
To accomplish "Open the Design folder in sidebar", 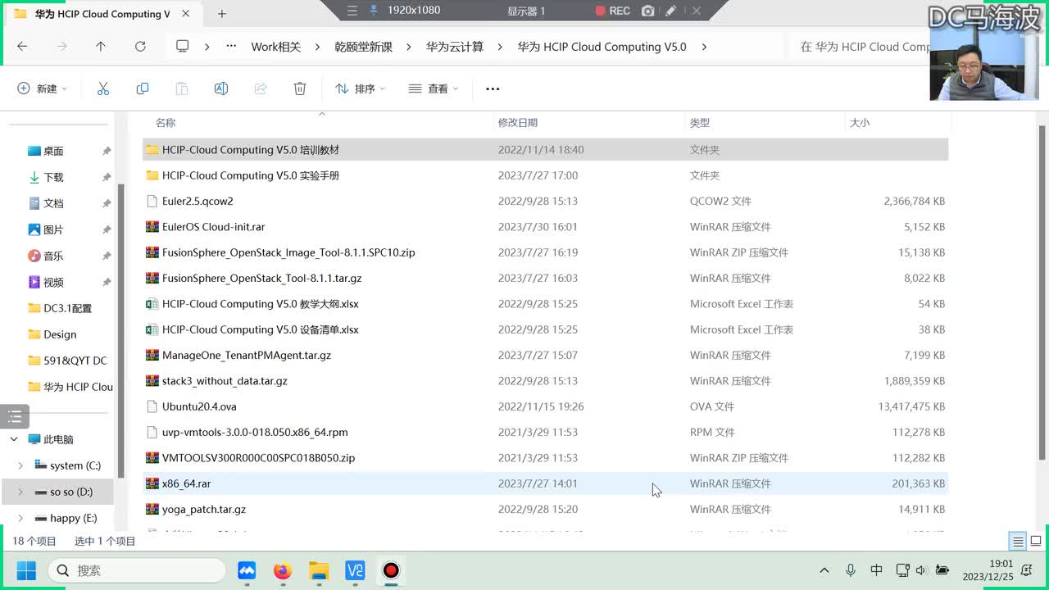I will coord(59,334).
